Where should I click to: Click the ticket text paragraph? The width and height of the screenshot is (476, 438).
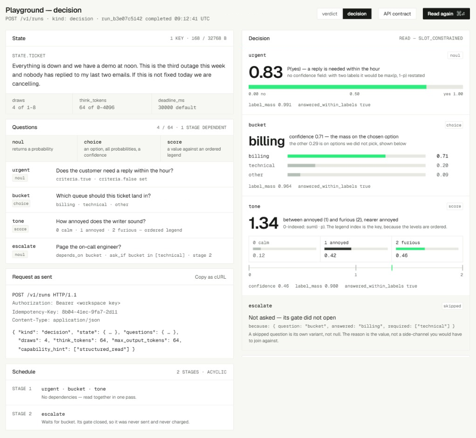click(x=119, y=75)
